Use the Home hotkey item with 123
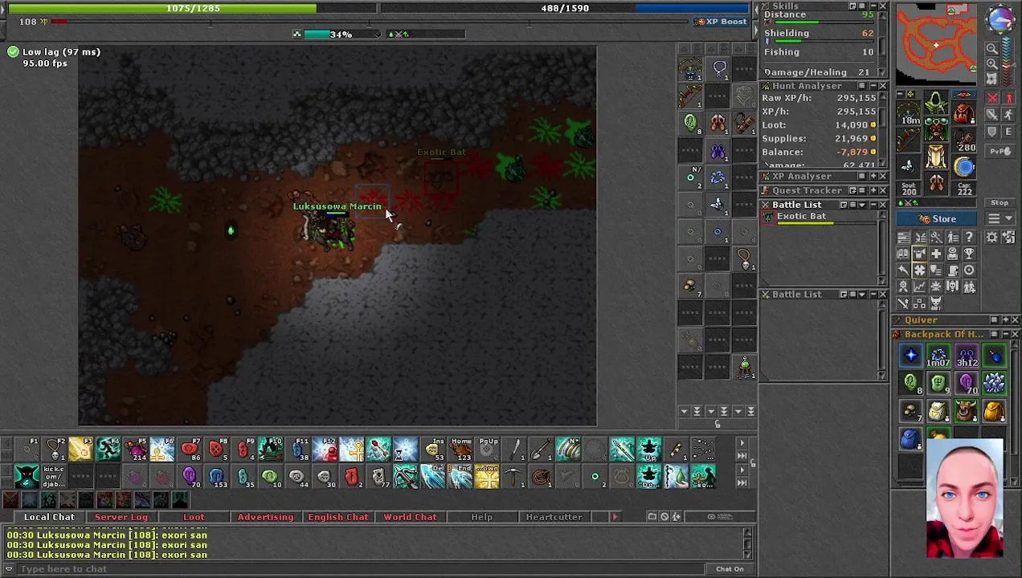This screenshot has height=578, width=1022. [462, 449]
